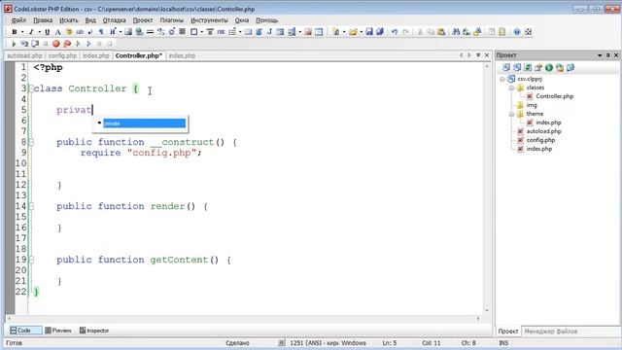
Task: Open the Правка menu
Action: [x=43, y=19]
